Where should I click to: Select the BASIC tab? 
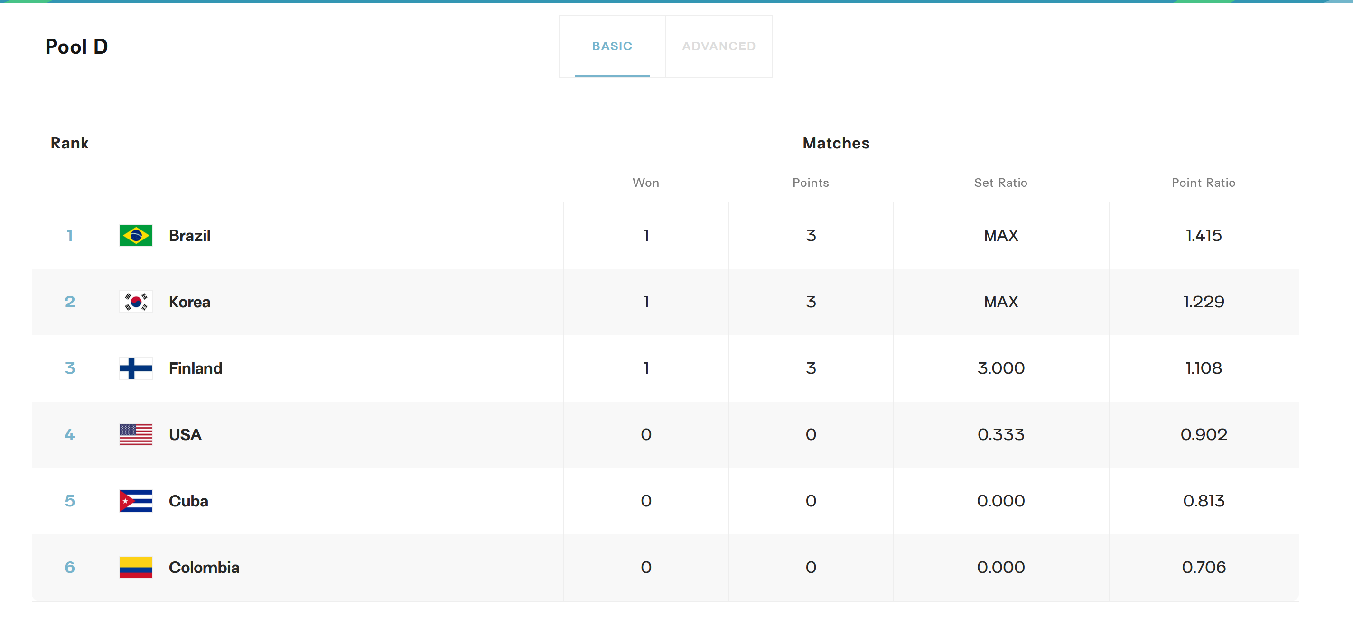[612, 46]
